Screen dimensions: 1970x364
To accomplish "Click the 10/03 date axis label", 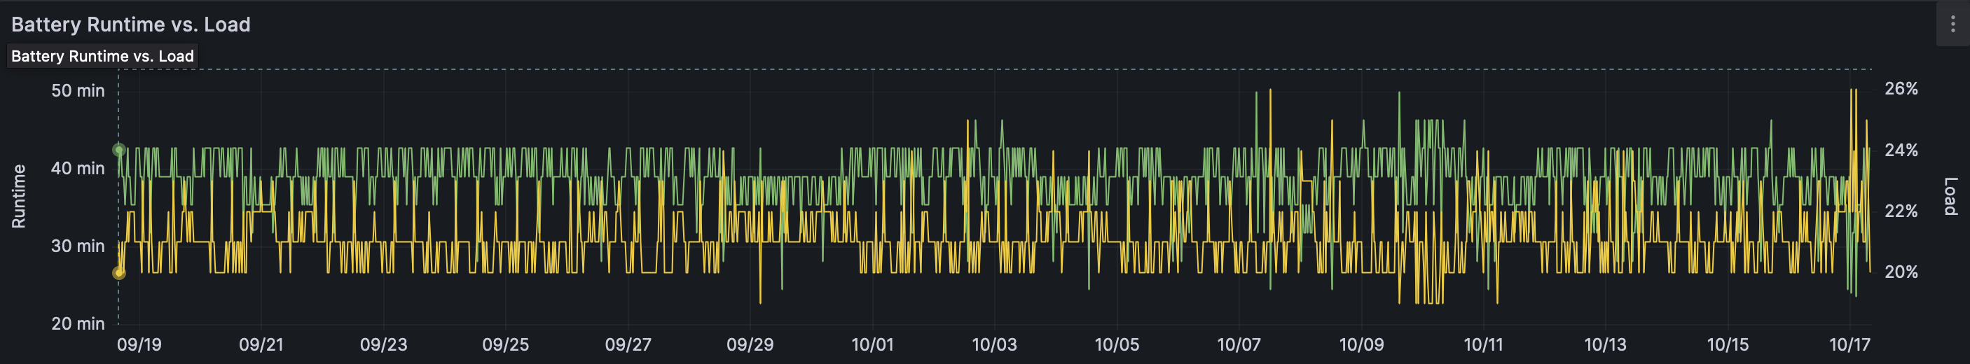I will tap(994, 345).
